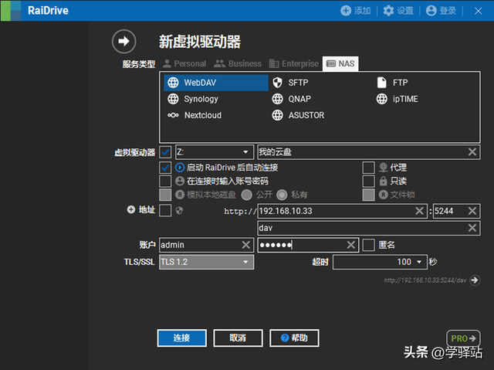This screenshot has width=494, height=370.
Task: Open the TLS 1.2 dropdown
Action: (206, 262)
